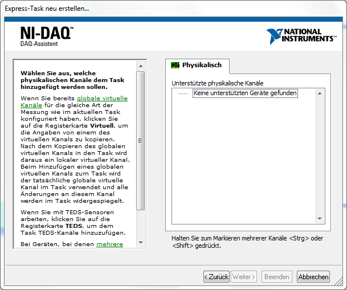Click the bold word 'Virtuell' in help
Viewport: 347px width, 290px height.
[102, 126]
